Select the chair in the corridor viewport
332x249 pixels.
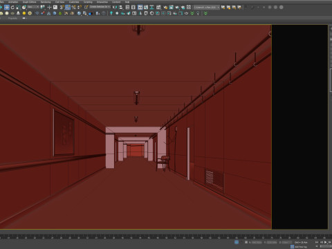pyautogui.click(x=163, y=163)
